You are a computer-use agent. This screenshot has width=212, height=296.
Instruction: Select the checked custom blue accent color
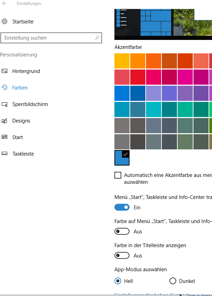(x=122, y=158)
